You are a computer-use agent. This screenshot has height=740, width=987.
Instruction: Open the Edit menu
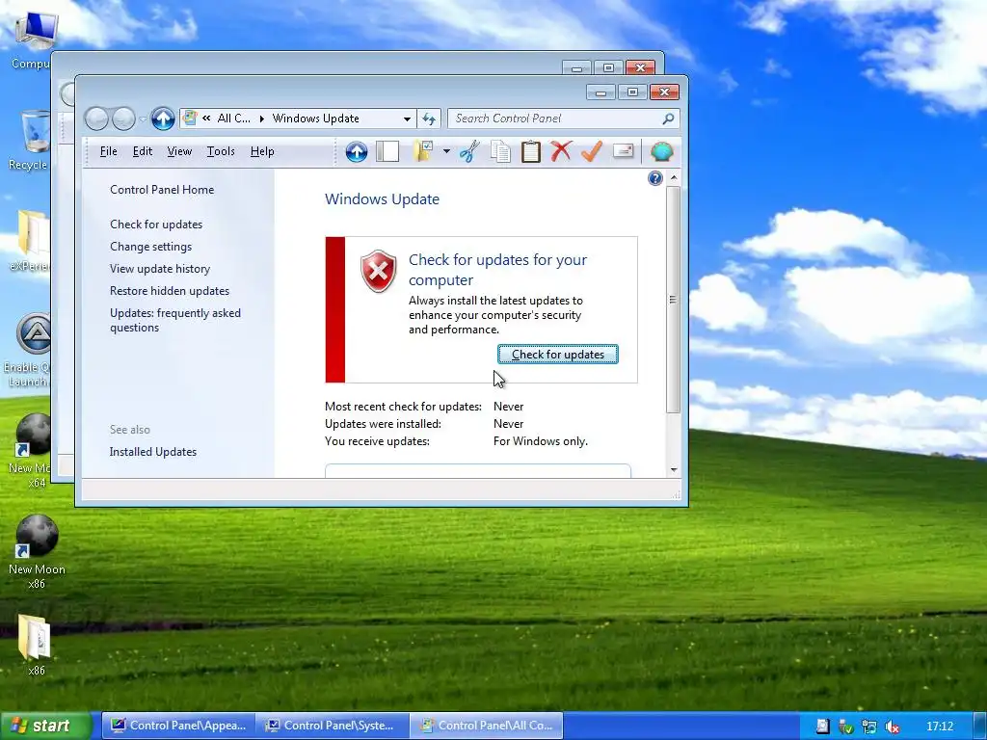143,151
